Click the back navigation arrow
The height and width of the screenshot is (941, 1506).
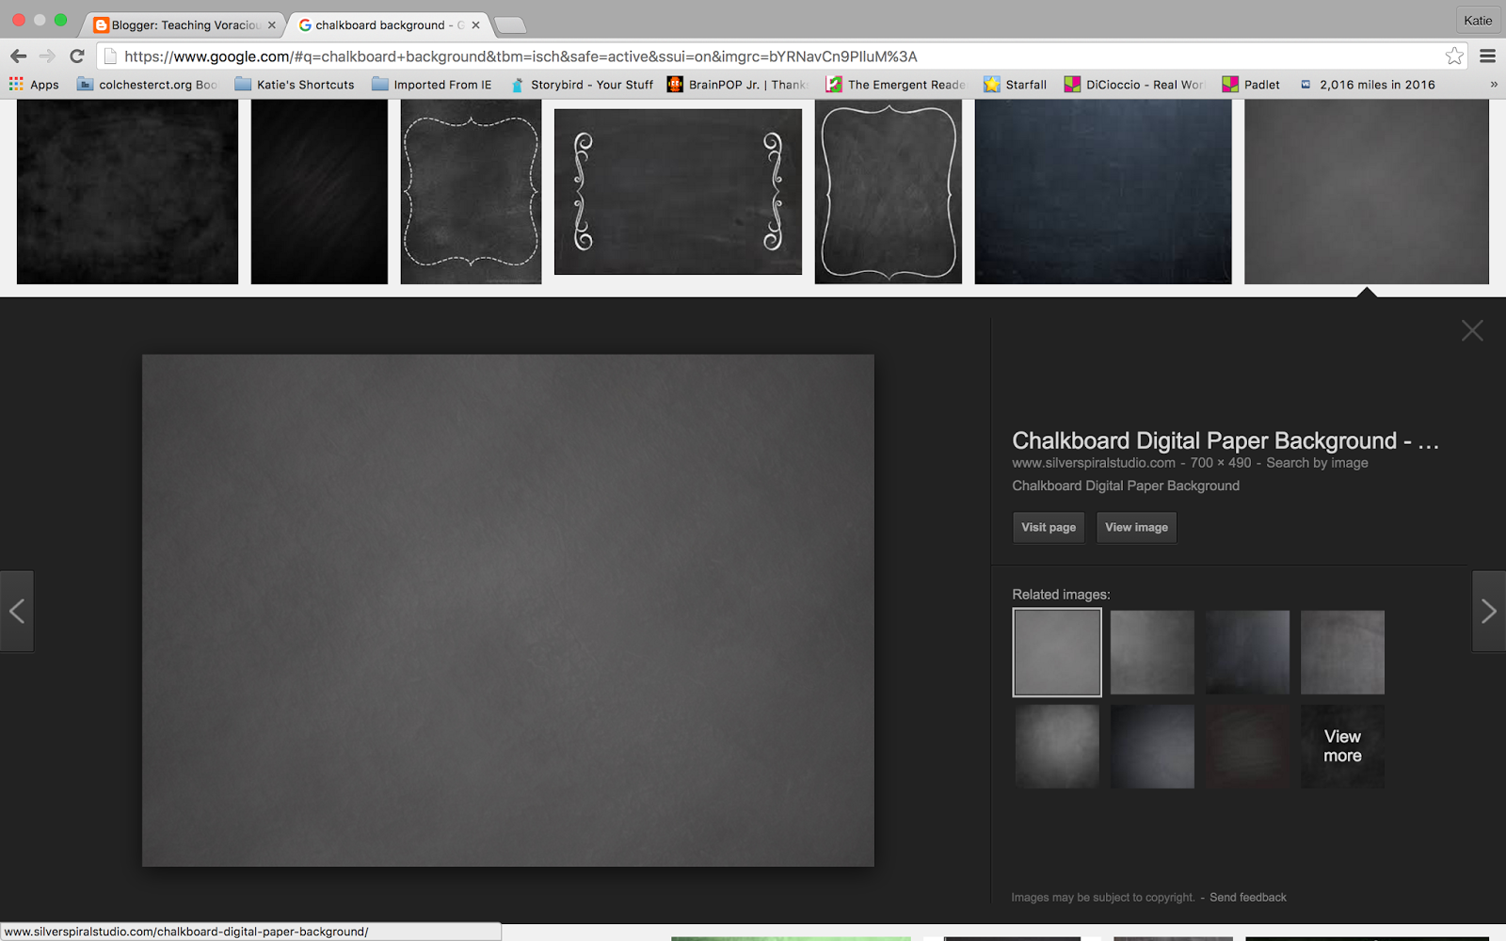pos(19,56)
